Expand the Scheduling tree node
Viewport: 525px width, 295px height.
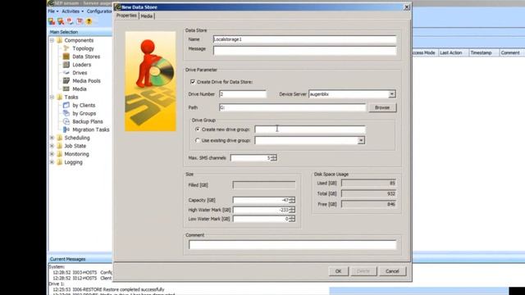tap(52, 138)
